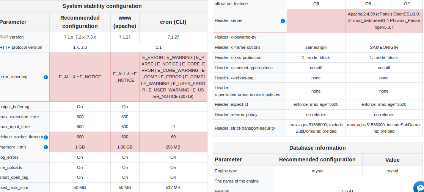Viewport: 424px width, 192px height.
Task: Select the Header: x-robots-tag label
Action: (234, 78)
